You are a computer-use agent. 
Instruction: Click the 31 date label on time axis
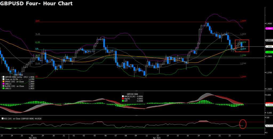(64, 135)
